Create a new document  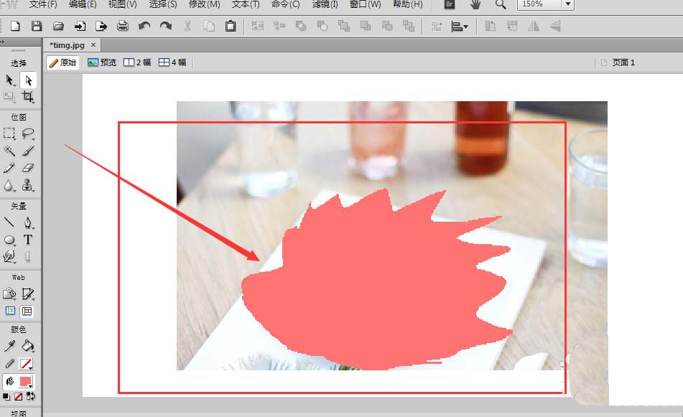(15, 26)
